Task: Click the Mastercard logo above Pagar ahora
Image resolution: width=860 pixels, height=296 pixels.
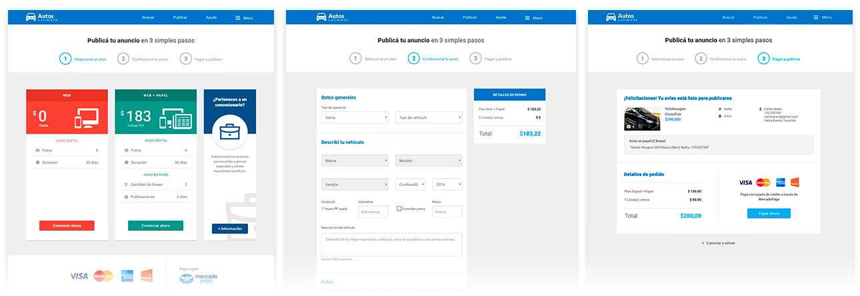Action: 763,183
